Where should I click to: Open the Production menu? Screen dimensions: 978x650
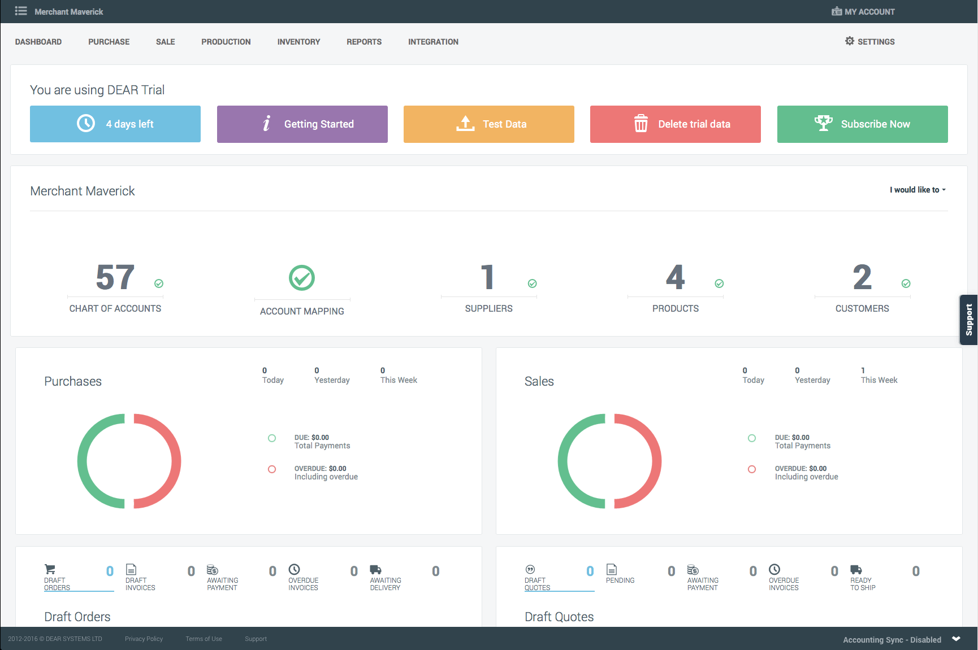point(226,42)
